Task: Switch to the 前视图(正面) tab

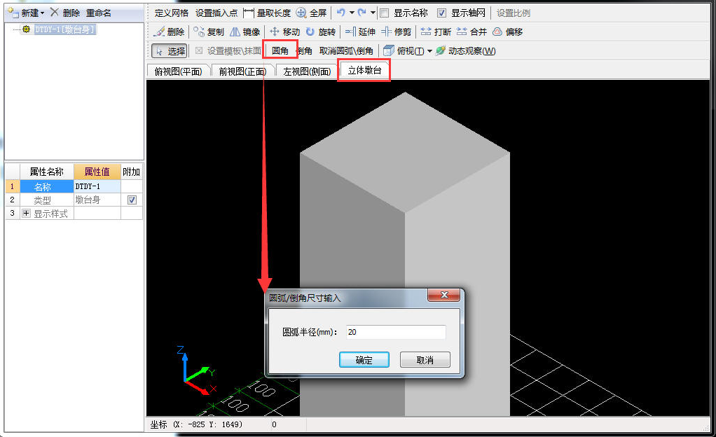Action: click(x=242, y=71)
